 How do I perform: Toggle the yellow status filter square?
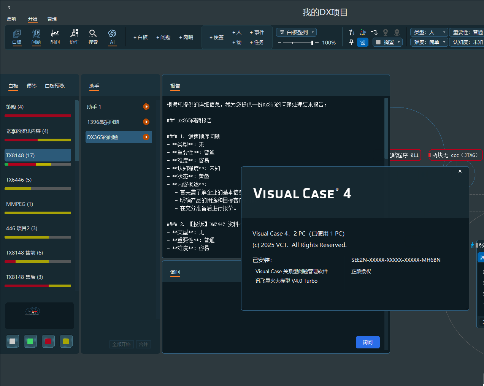[66, 341]
